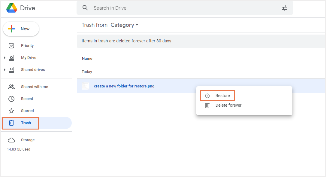326x177 pixels.
Task: Expand the Shared drives tree
Action: tap(5, 70)
